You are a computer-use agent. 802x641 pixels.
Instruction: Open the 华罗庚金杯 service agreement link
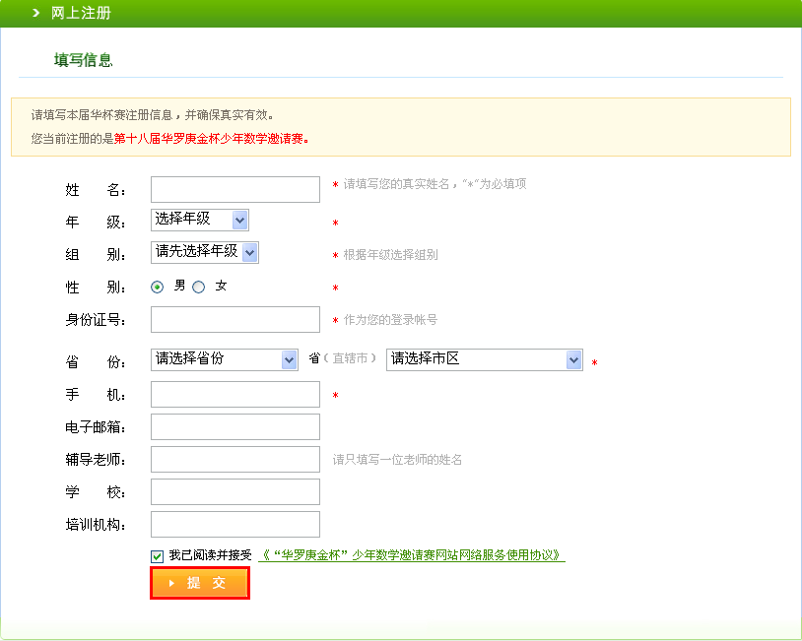(x=411, y=555)
